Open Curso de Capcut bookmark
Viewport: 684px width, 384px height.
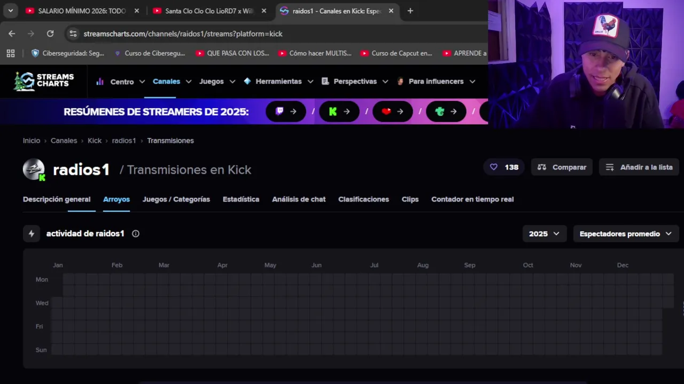click(397, 53)
